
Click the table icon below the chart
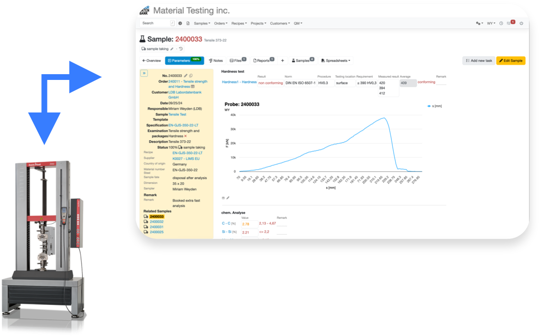[x=223, y=198]
